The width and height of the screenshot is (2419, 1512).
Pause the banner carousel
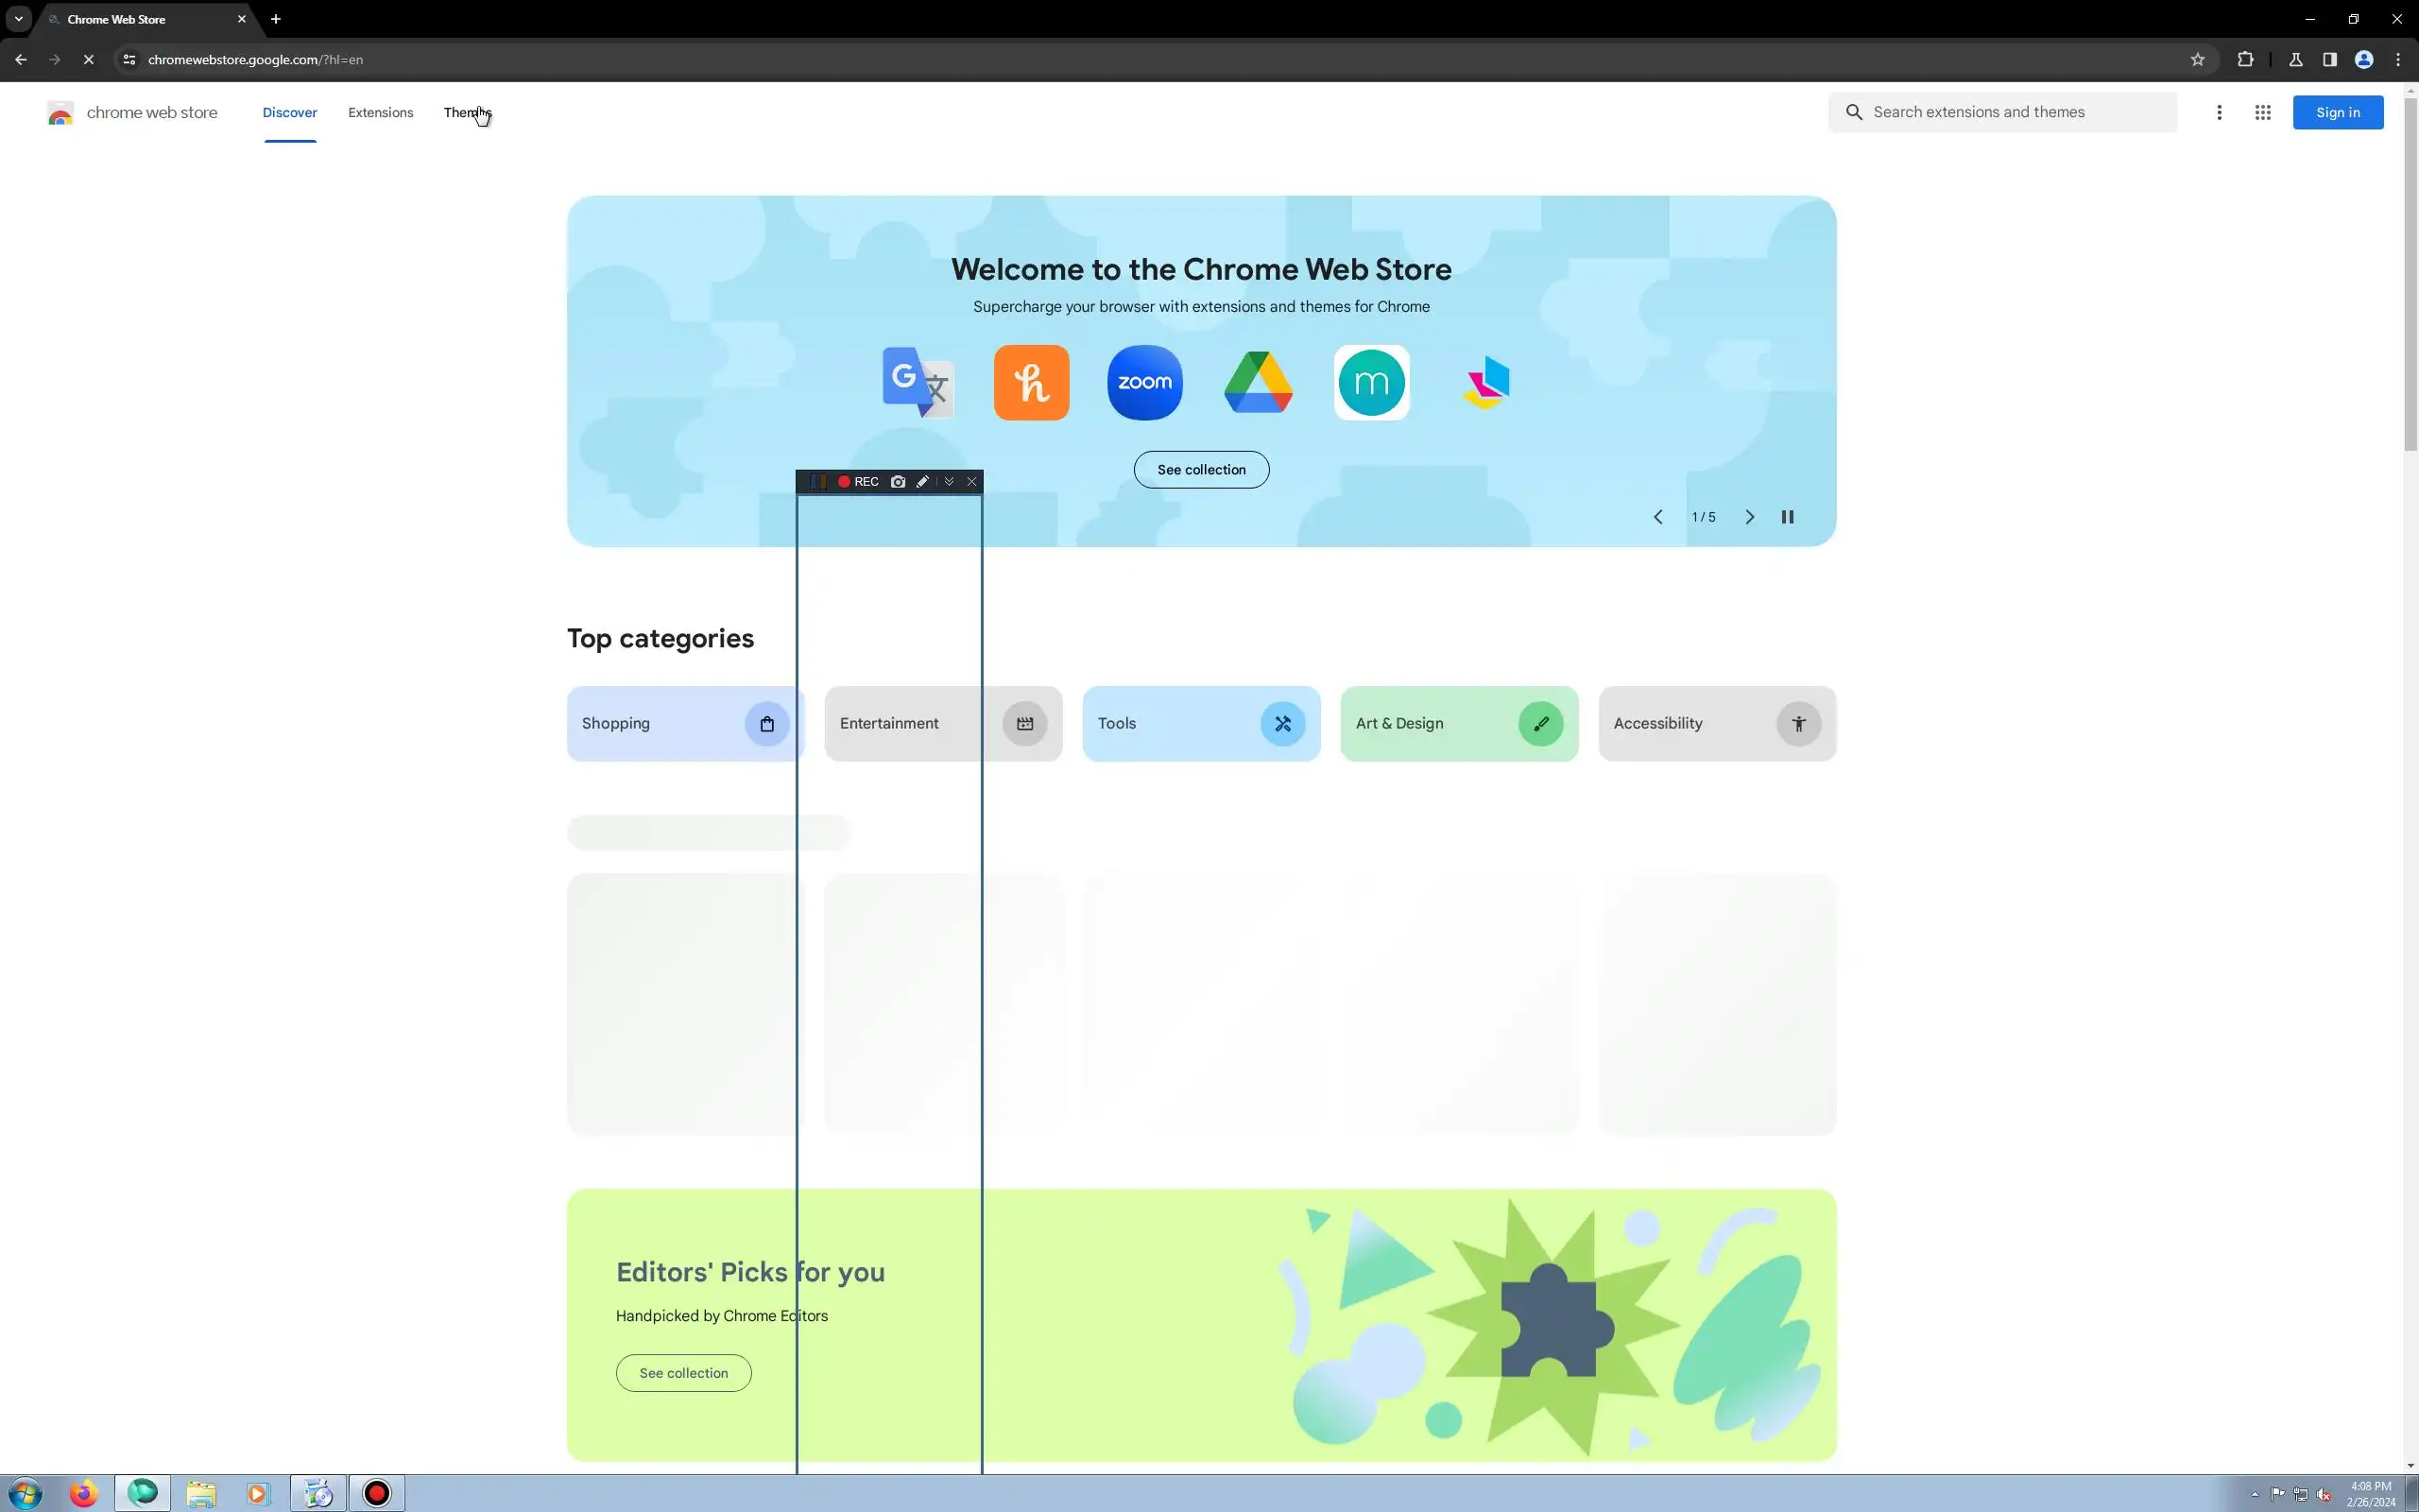(x=1787, y=517)
